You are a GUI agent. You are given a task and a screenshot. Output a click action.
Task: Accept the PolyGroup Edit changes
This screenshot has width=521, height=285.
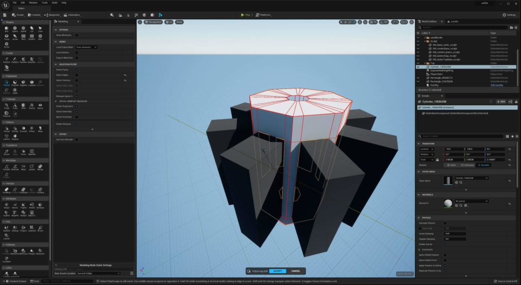coord(277,271)
